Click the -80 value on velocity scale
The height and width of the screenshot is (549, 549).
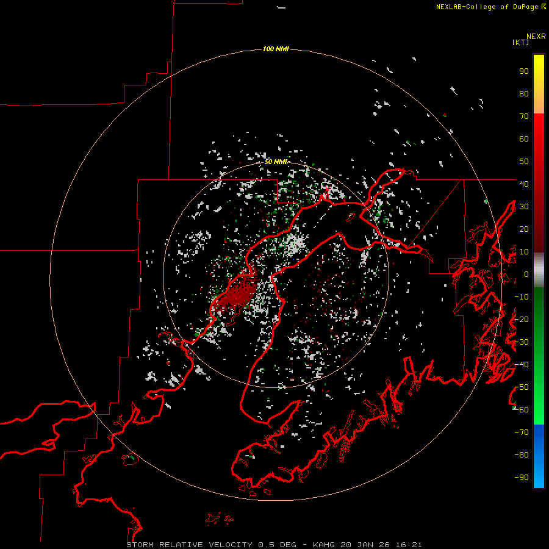pyautogui.click(x=522, y=455)
